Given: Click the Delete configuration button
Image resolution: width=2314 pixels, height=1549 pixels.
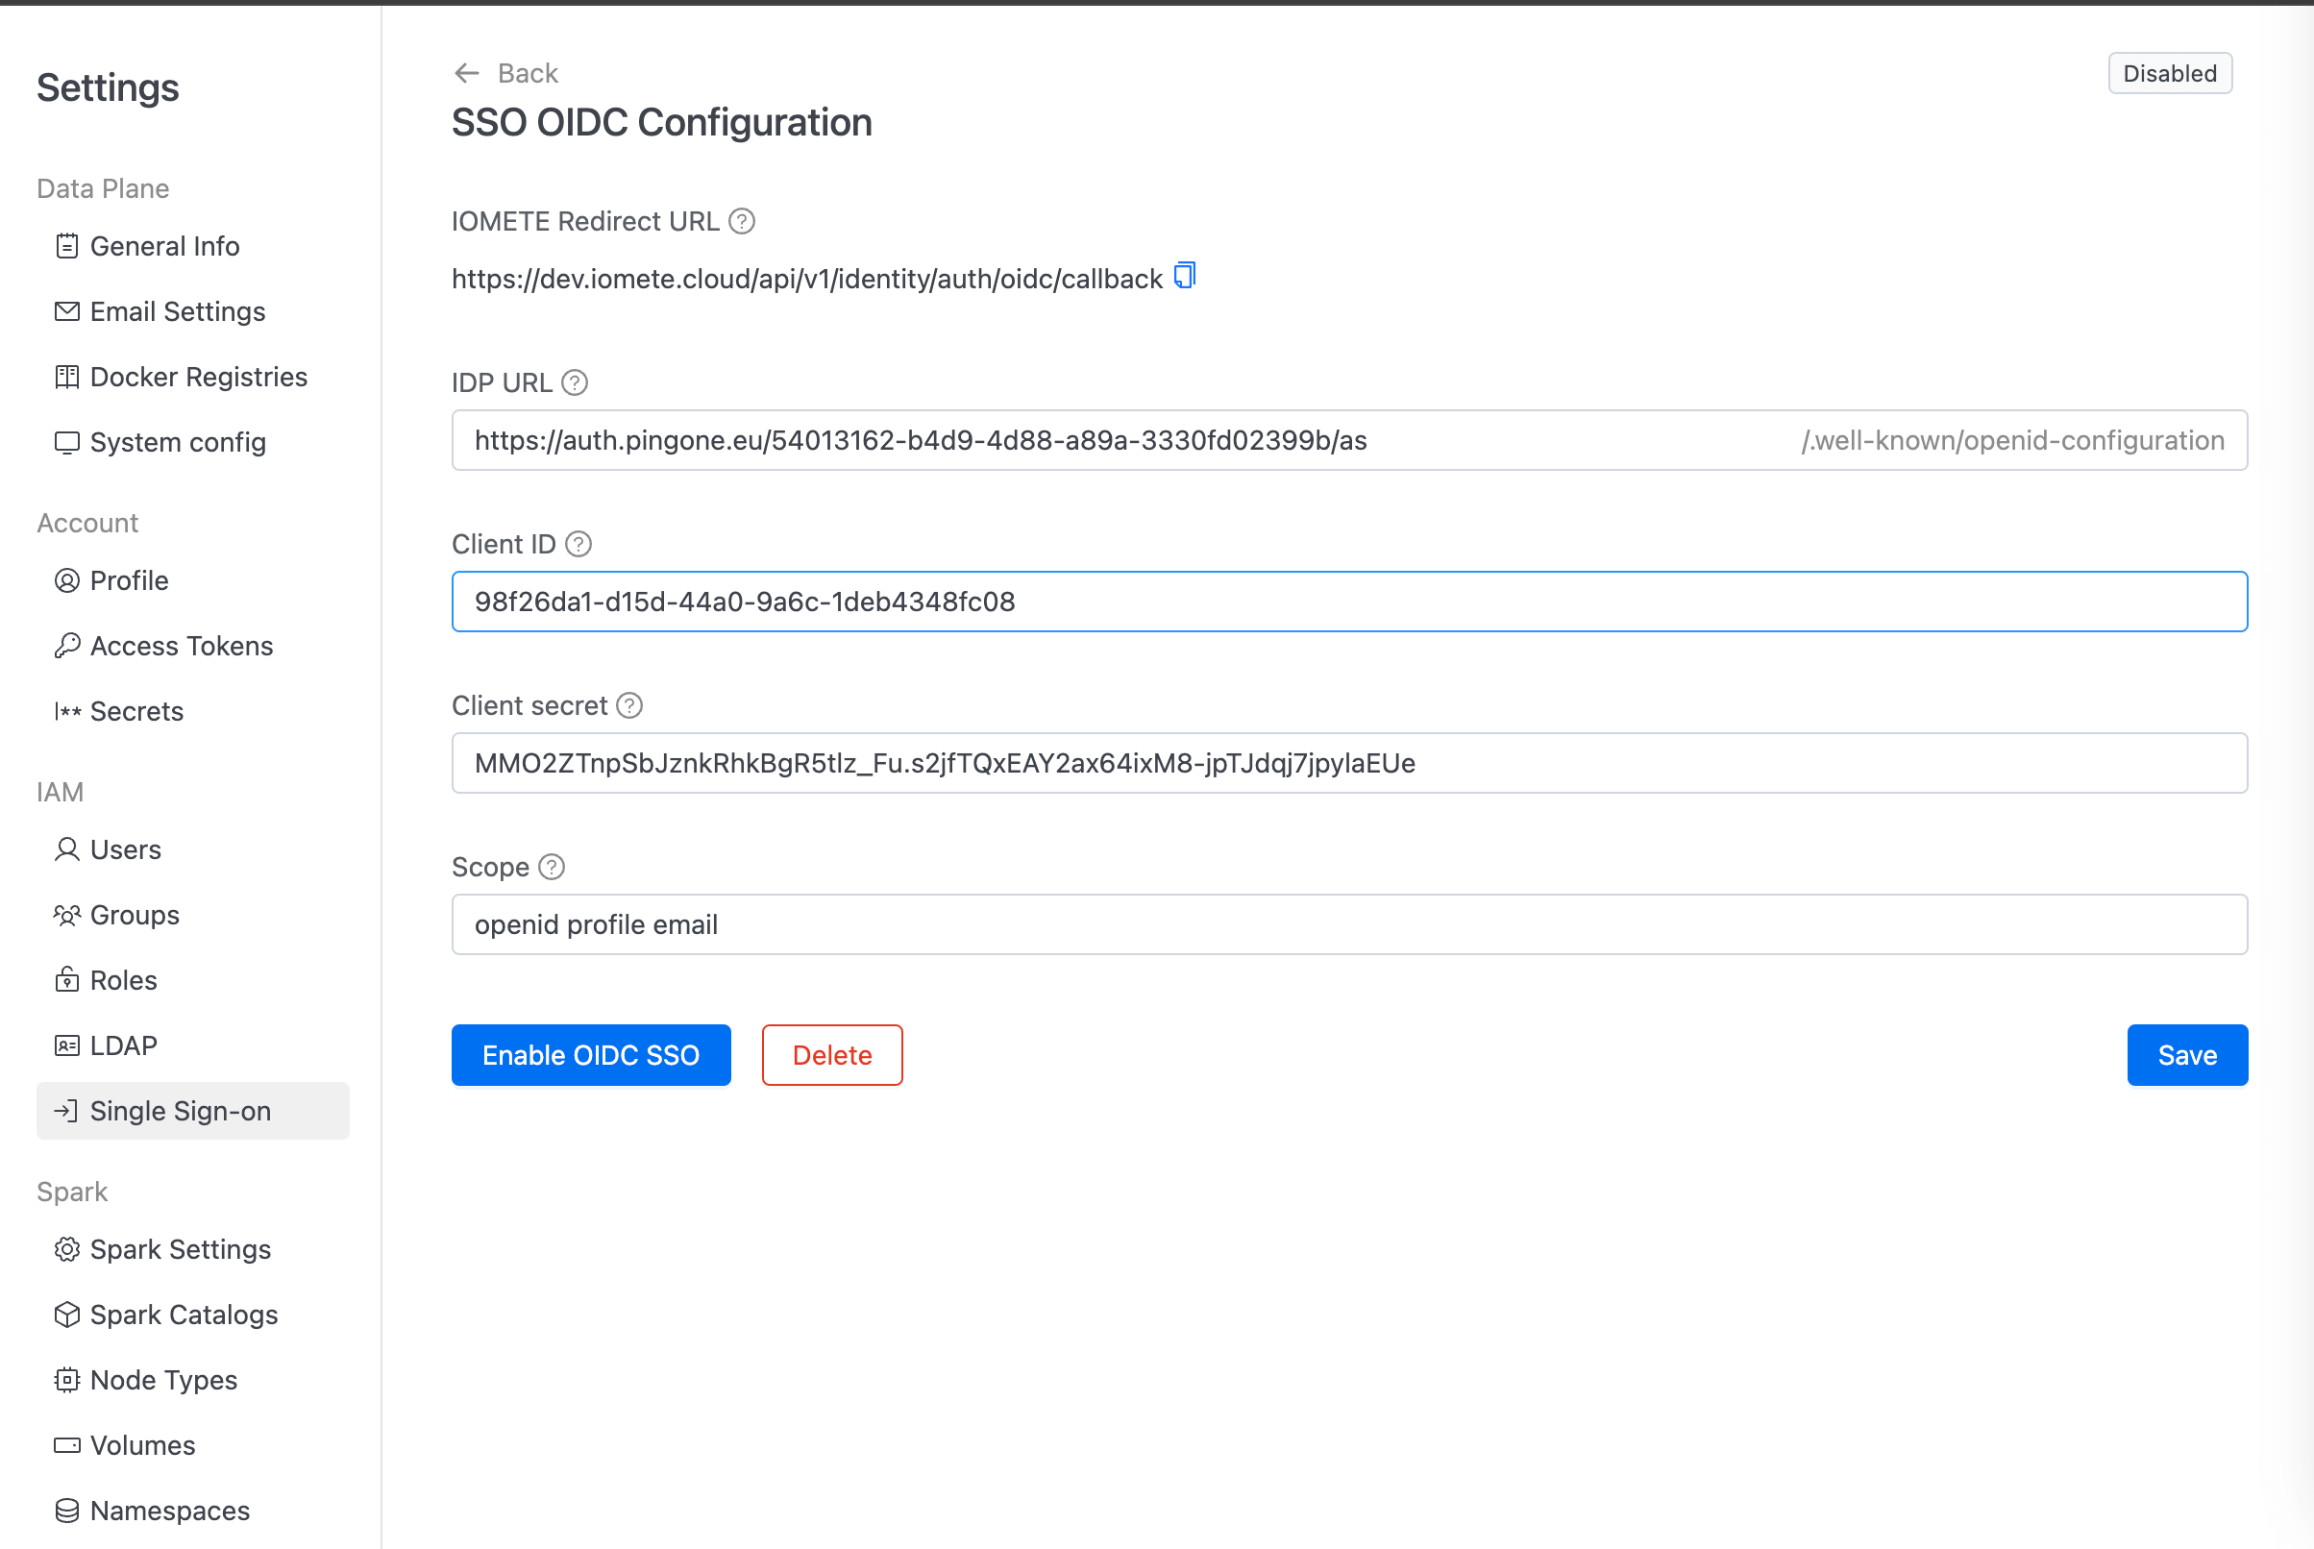Looking at the screenshot, I should [833, 1054].
